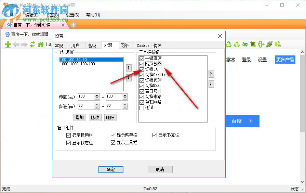Close the 设置 dialog with its X
Image resolution: width=306 pixels, height=193 pixels.
pos(220,36)
